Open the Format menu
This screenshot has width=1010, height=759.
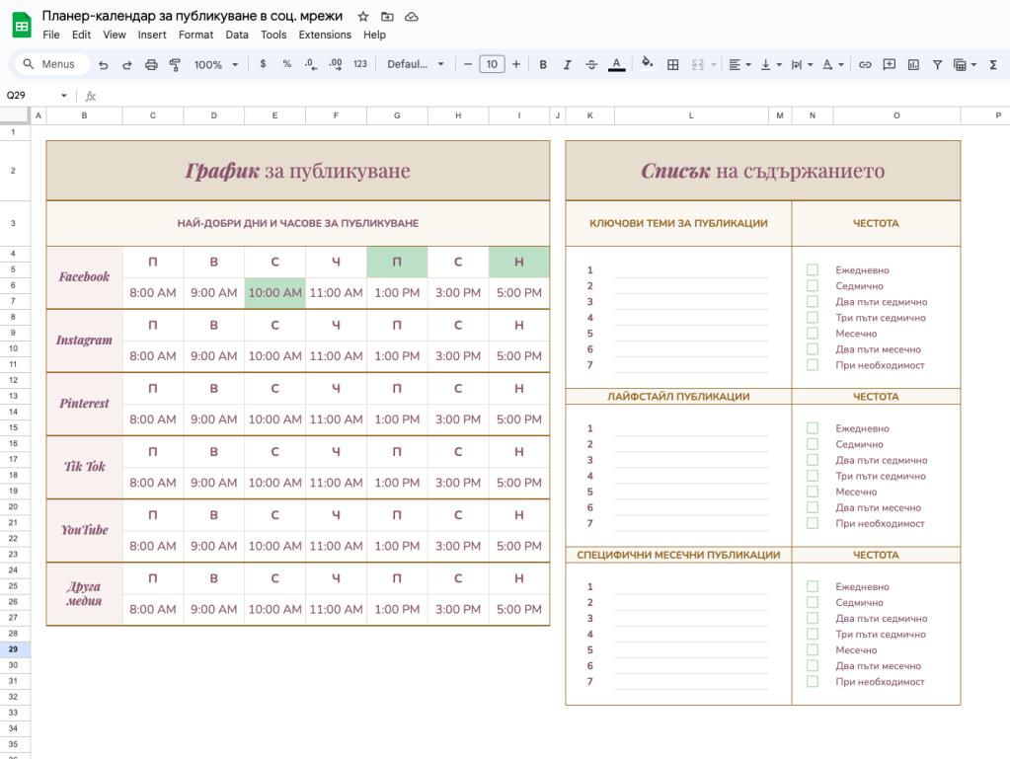pyautogui.click(x=195, y=35)
